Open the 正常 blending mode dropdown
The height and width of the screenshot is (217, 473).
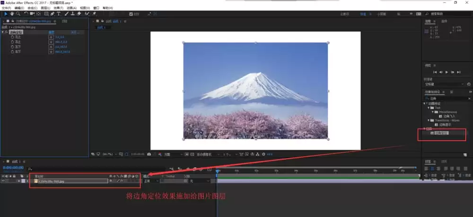151,181
